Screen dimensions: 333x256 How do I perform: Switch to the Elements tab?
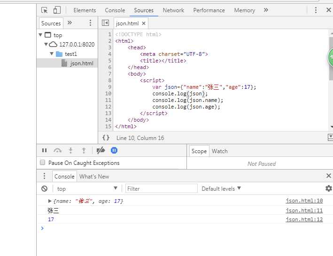point(85,10)
